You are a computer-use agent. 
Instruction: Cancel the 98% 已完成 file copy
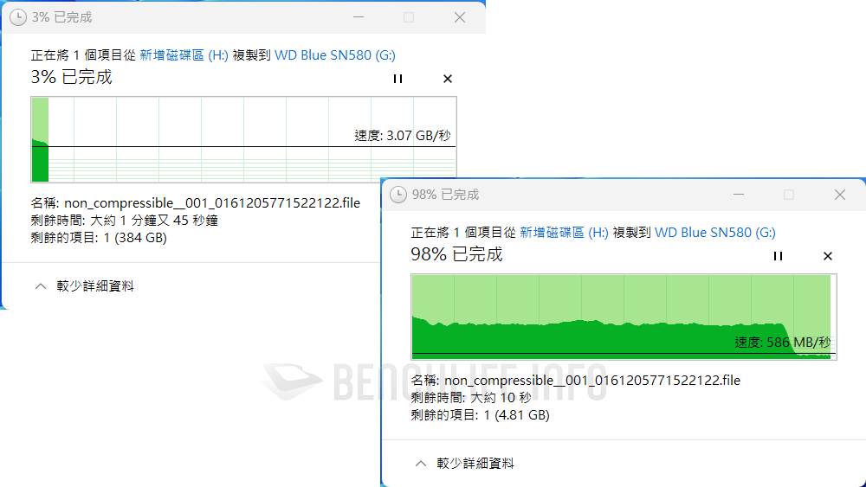(828, 256)
